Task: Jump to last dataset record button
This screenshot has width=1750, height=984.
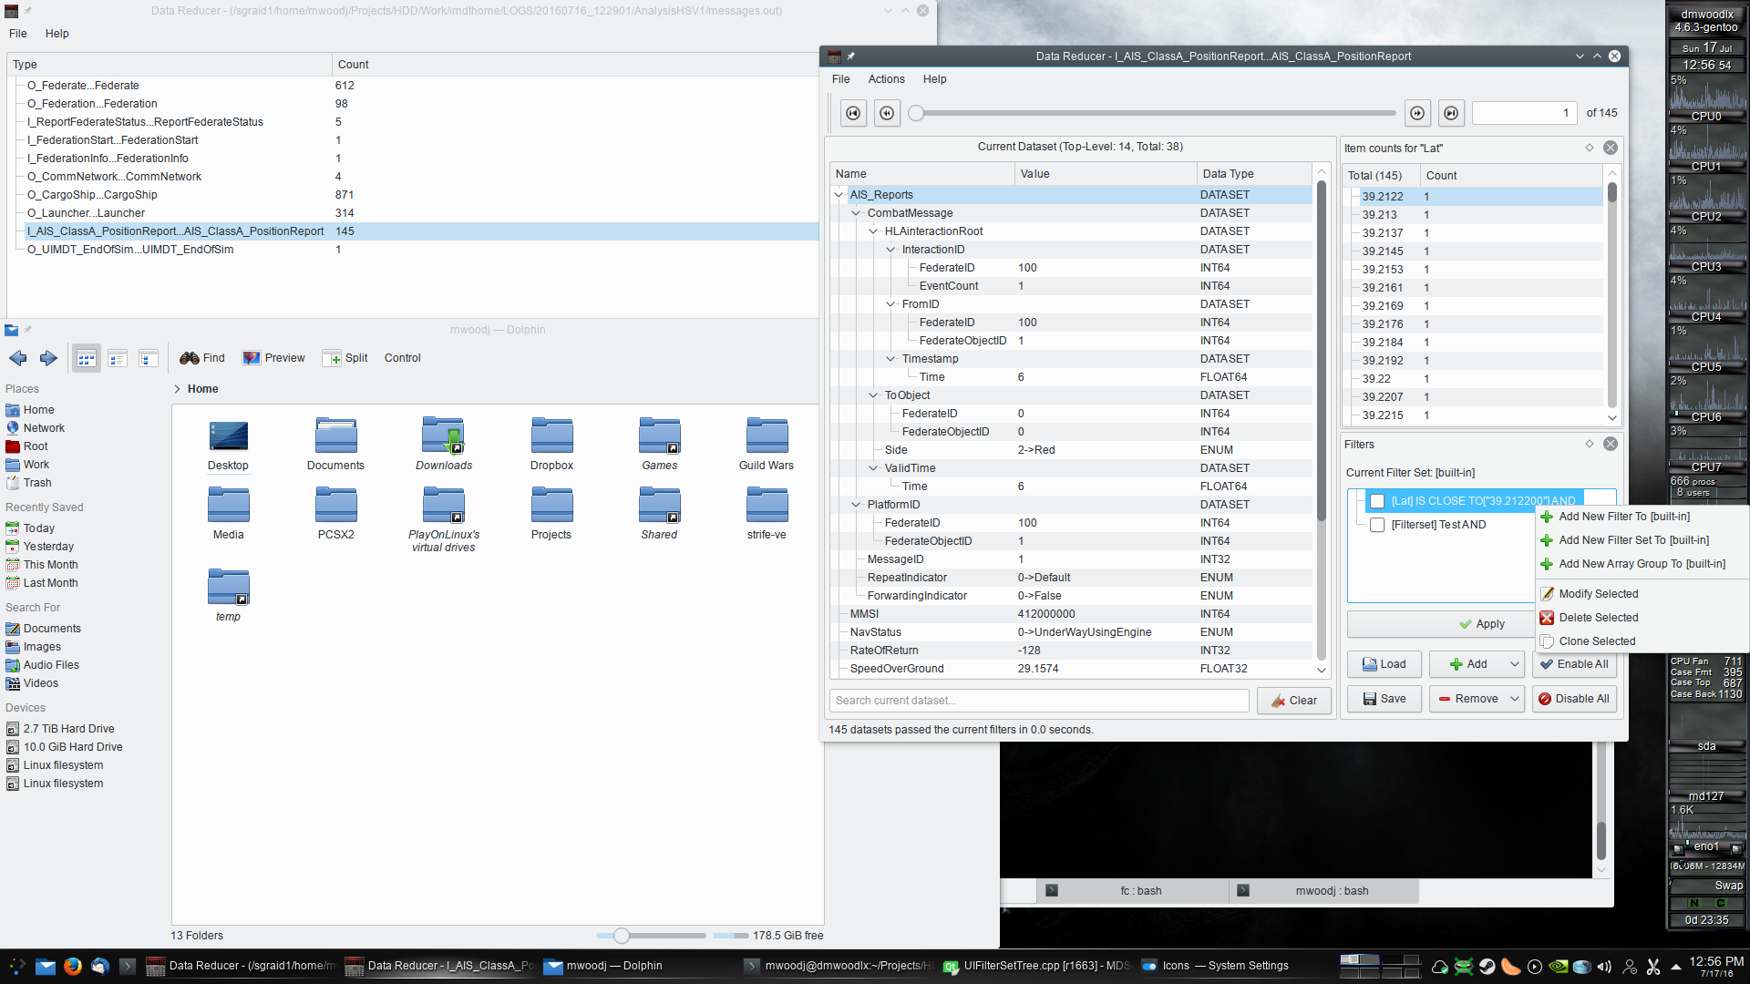Action: [x=1451, y=113]
